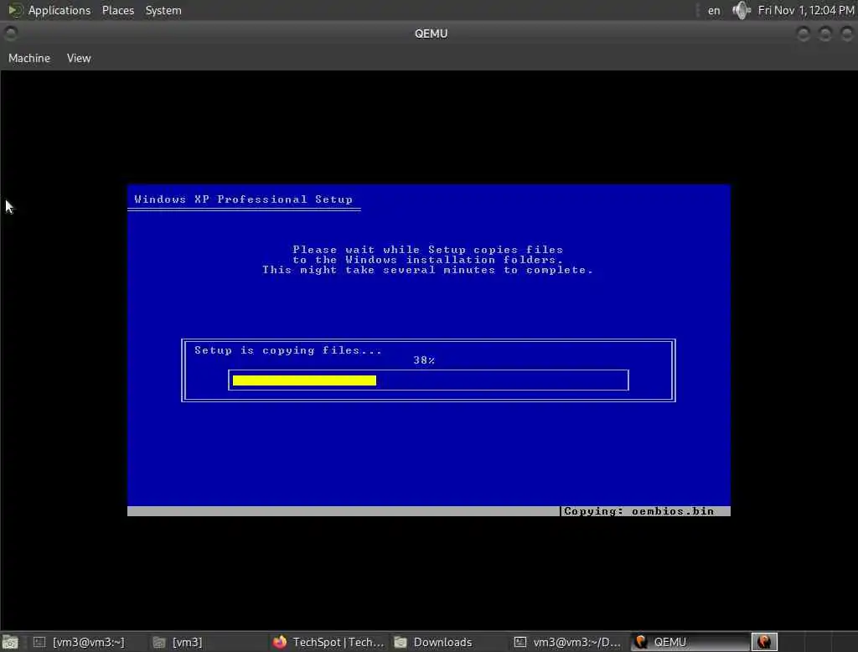
Task: Click 'Please wait while Setup copies files' line
Action: pyautogui.click(x=428, y=250)
